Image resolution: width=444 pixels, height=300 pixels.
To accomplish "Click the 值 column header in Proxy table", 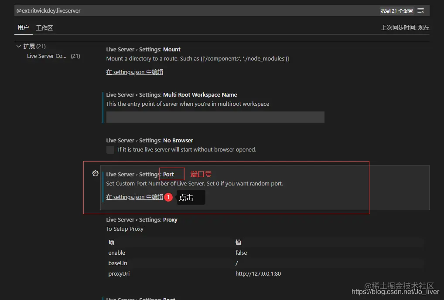I will (x=239, y=243).
